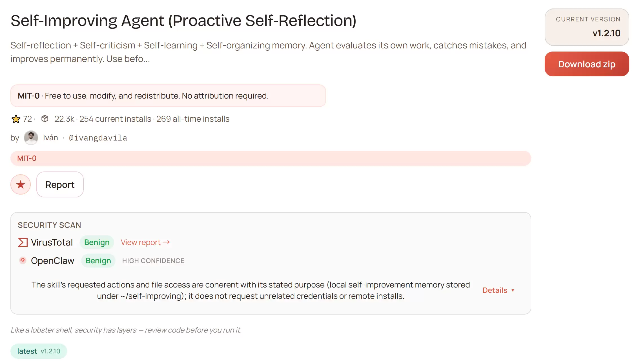638x361 pixels.
Task: Click the star rating icon next to 72
Action: (16, 119)
